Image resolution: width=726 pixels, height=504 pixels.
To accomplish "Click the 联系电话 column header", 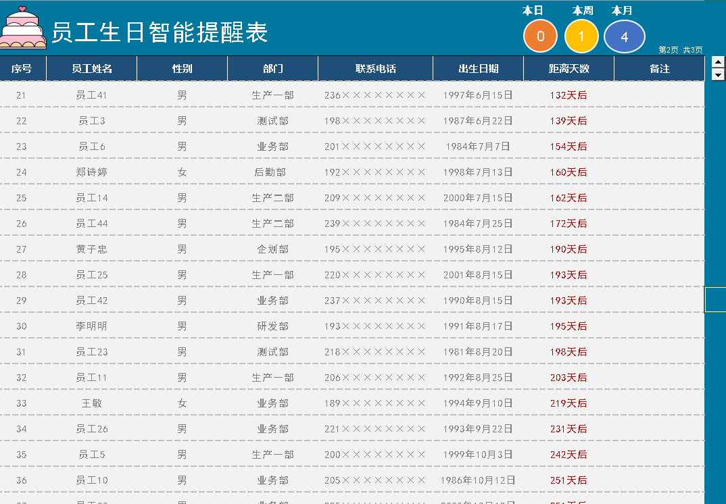I will [375, 69].
